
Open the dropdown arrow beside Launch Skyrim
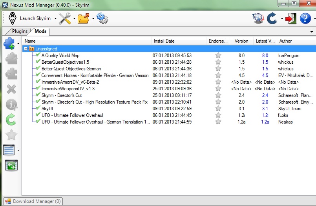point(56,18)
